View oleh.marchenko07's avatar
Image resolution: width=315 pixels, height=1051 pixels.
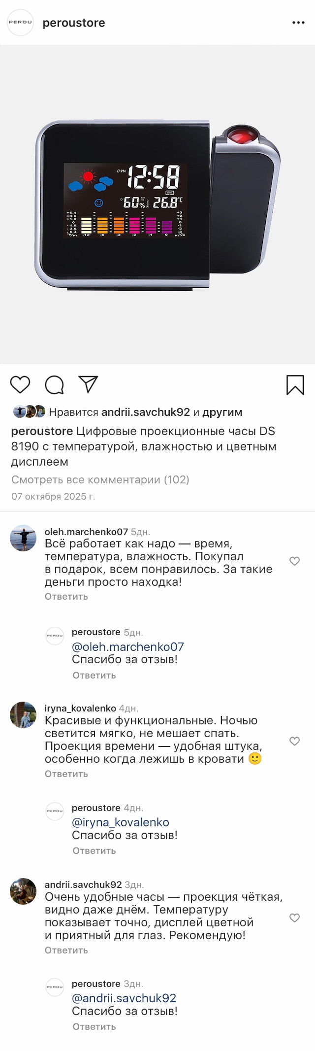click(x=23, y=538)
